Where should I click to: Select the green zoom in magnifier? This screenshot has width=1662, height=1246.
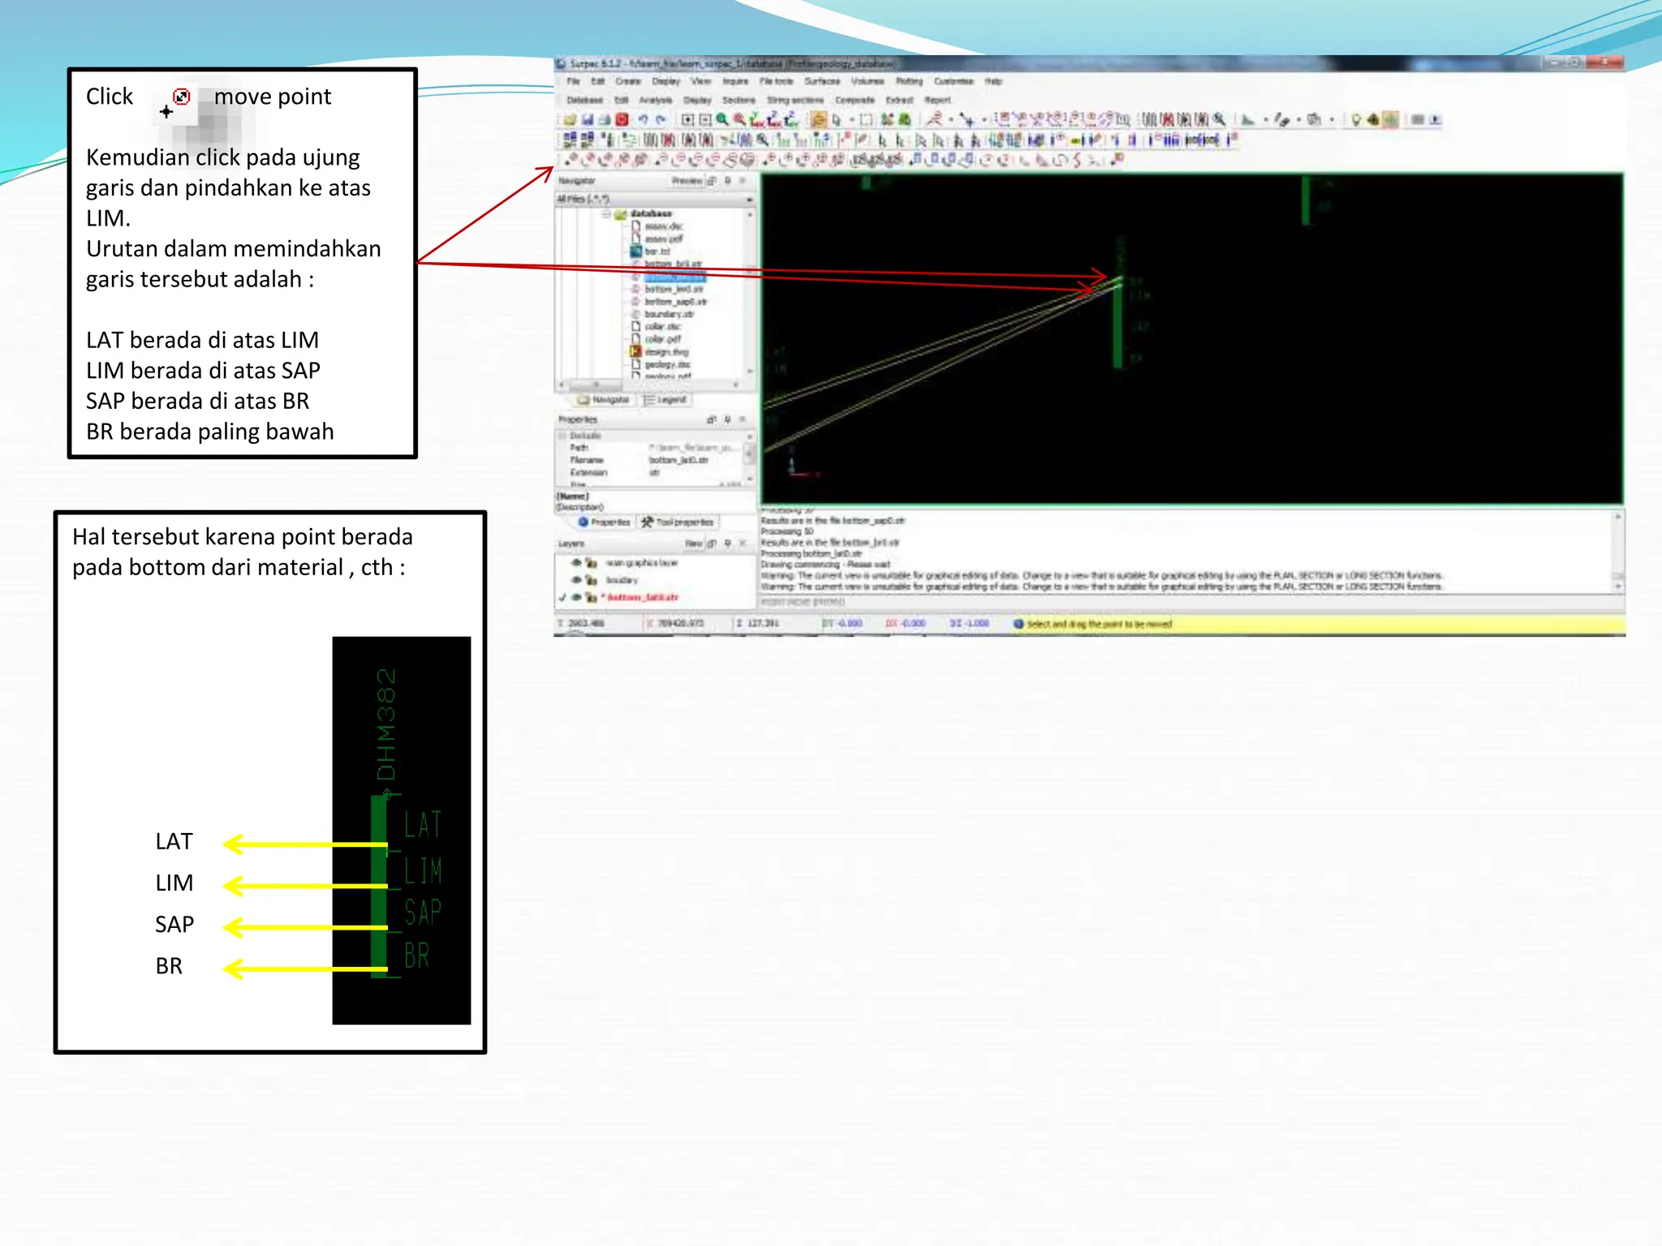[x=722, y=120]
